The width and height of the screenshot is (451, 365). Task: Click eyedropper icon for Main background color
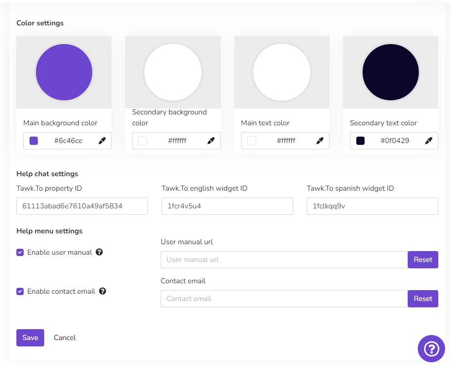tap(102, 141)
